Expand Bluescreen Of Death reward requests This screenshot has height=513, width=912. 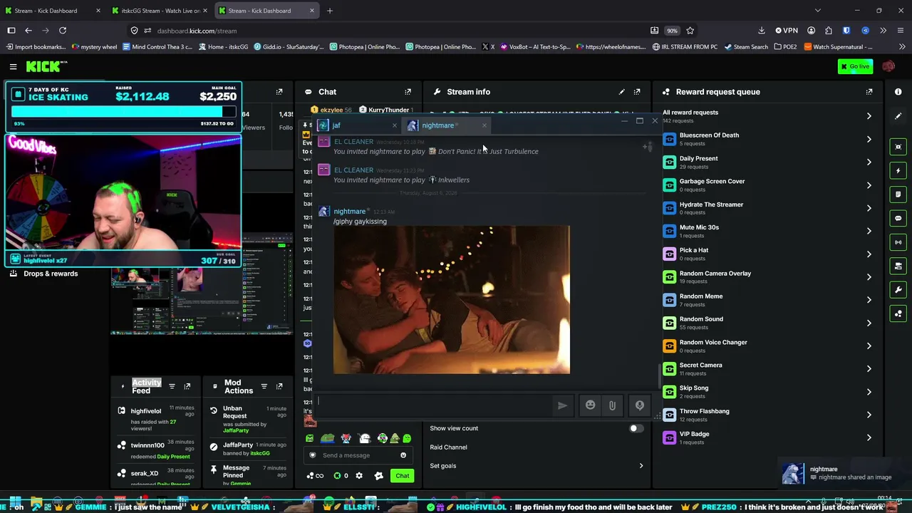[869, 139]
